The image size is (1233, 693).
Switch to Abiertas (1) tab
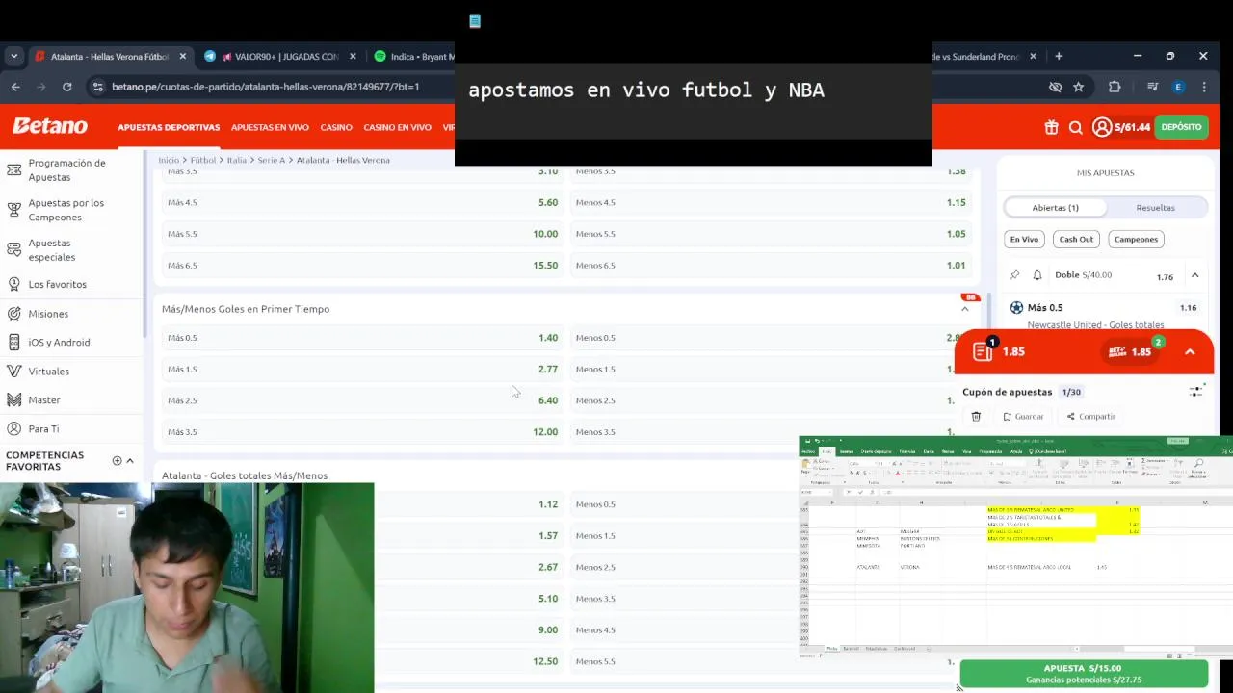1056,207
